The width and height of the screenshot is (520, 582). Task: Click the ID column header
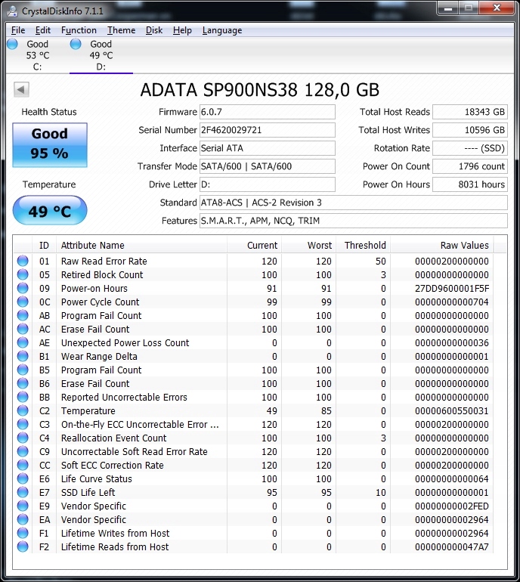pyautogui.click(x=44, y=246)
